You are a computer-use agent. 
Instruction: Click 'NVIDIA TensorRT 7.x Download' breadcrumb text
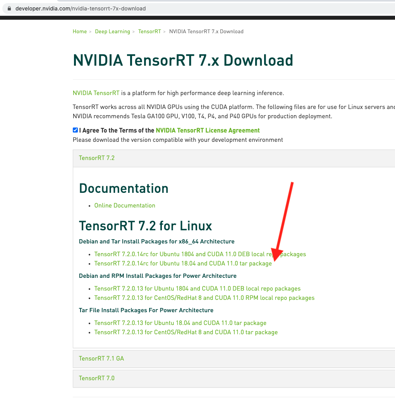coord(206,31)
